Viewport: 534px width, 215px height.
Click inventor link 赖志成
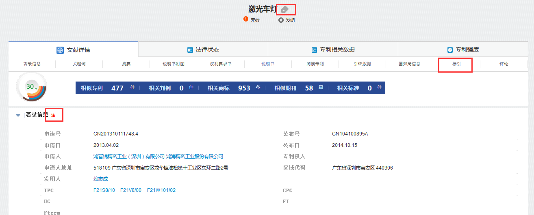click(100, 179)
